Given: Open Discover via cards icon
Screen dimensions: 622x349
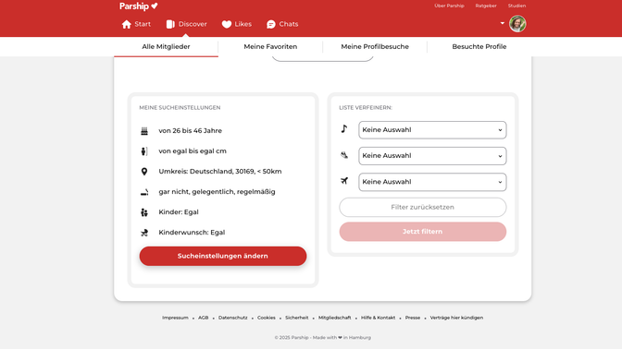Looking at the screenshot, I should pos(170,24).
